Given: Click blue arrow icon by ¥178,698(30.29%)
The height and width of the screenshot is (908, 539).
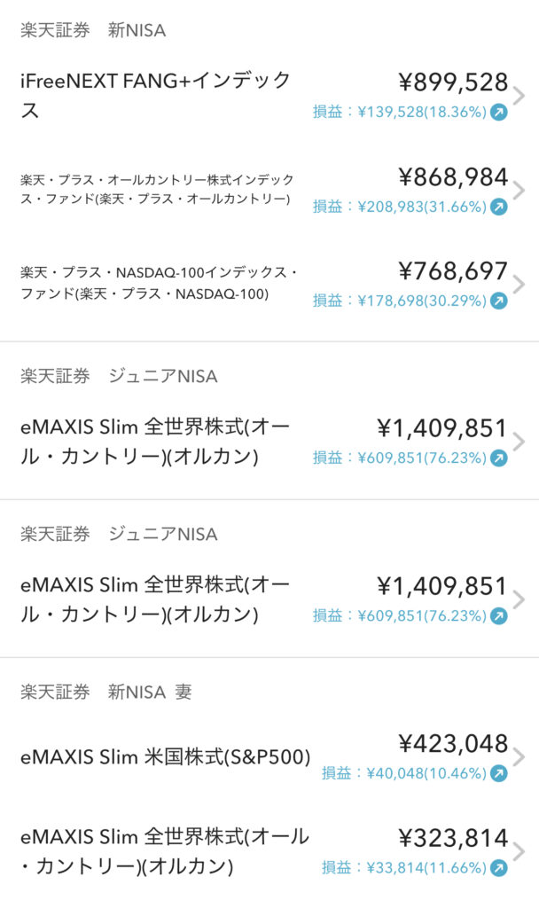Looking at the screenshot, I should pyautogui.click(x=499, y=301).
